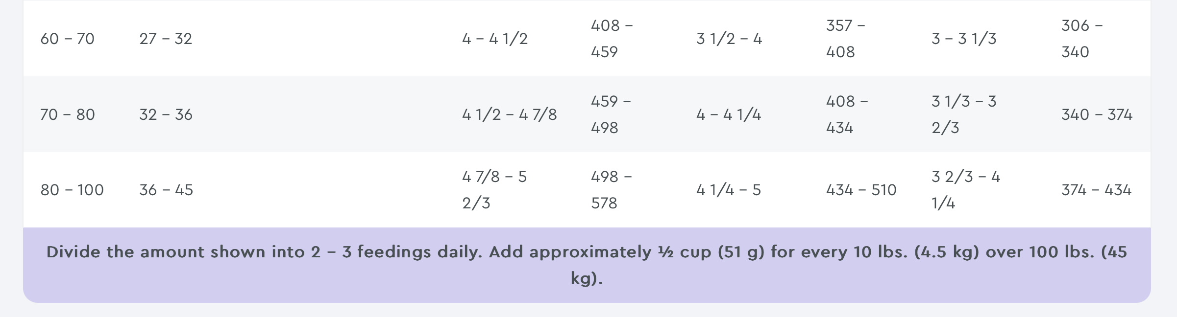Click the "434 – 510" grams cell
This screenshot has width=1177, height=317.
click(x=861, y=190)
